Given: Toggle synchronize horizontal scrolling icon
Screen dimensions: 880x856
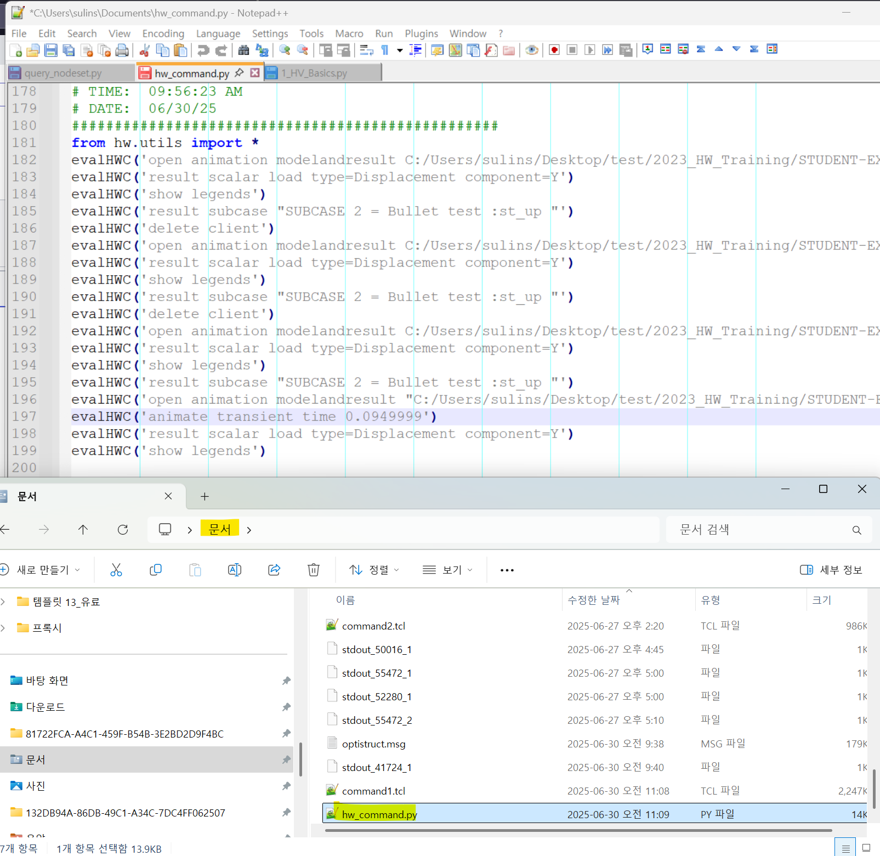Looking at the screenshot, I should [x=344, y=50].
